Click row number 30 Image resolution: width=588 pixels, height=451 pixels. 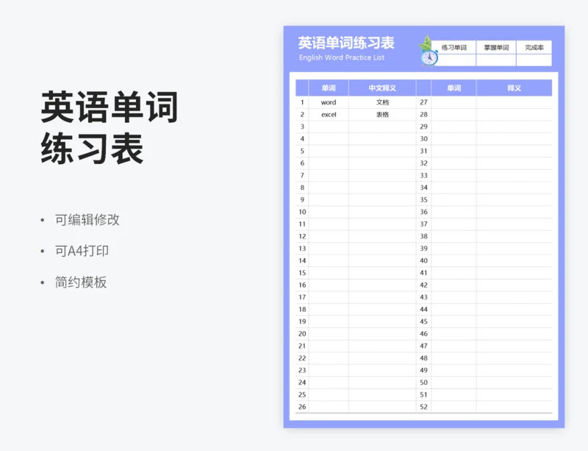[424, 138]
